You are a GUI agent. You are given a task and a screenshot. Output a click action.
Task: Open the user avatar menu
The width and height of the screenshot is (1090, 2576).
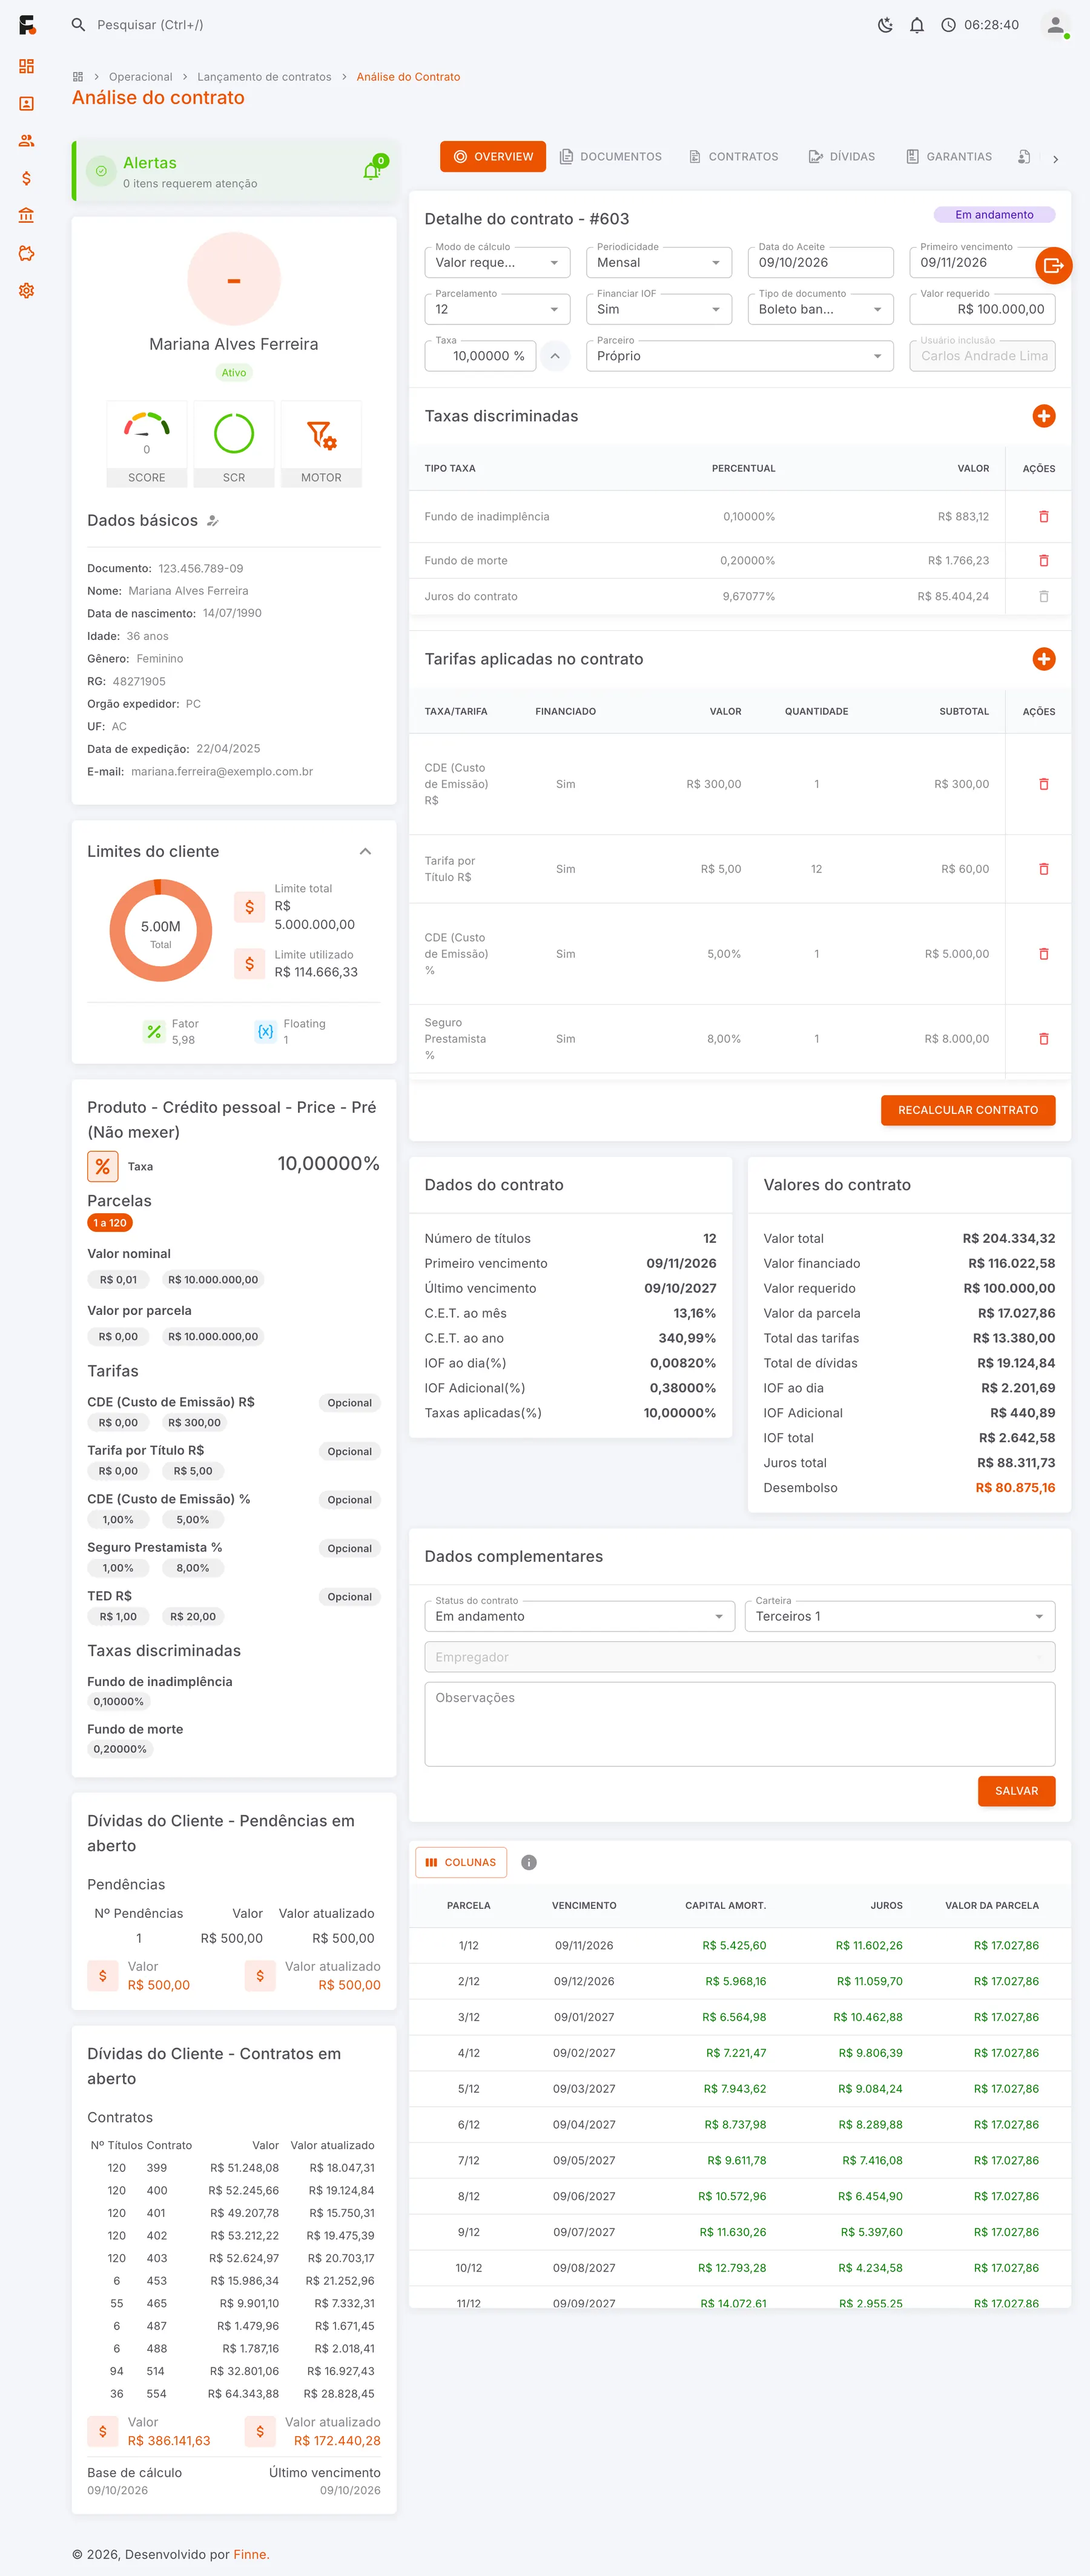pyautogui.click(x=1055, y=25)
